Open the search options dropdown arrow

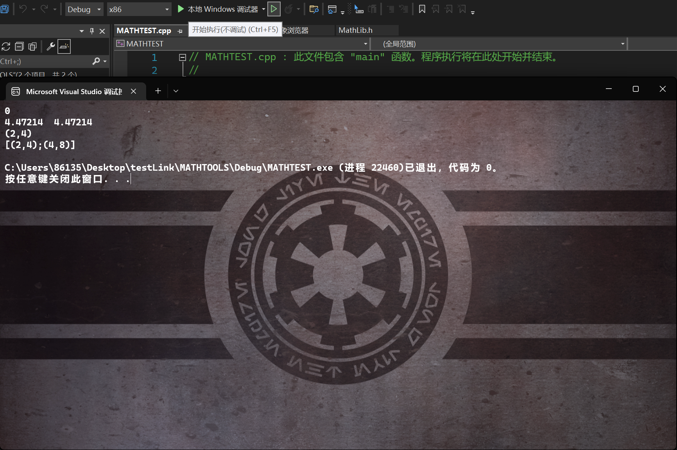pyautogui.click(x=105, y=61)
